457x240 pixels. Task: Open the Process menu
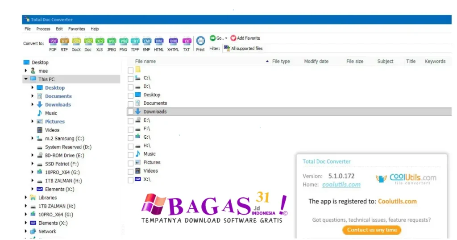point(43,29)
